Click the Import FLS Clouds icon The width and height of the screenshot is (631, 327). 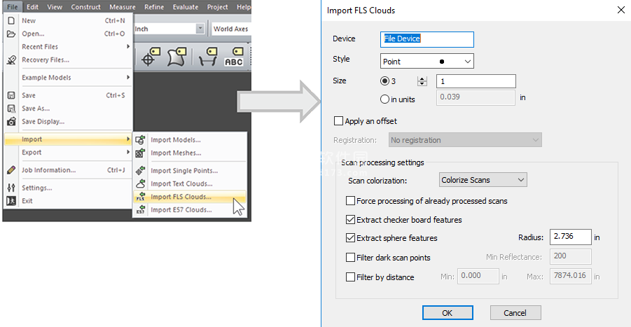click(x=140, y=197)
